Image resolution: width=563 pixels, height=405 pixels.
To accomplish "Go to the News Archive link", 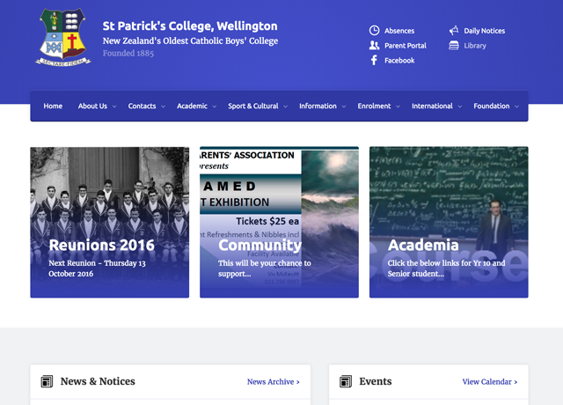I will click(274, 381).
